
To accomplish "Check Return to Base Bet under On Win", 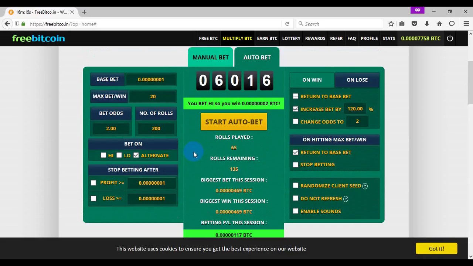I will pyautogui.click(x=296, y=96).
